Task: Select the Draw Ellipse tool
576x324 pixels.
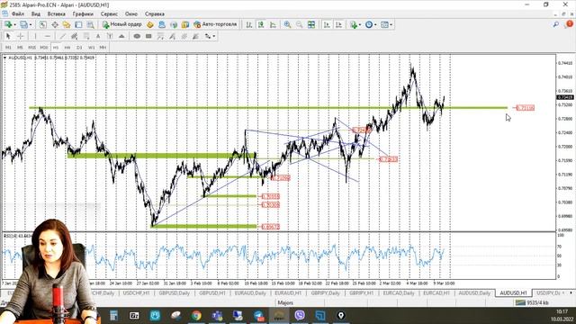Action: pyautogui.click(x=137, y=36)
